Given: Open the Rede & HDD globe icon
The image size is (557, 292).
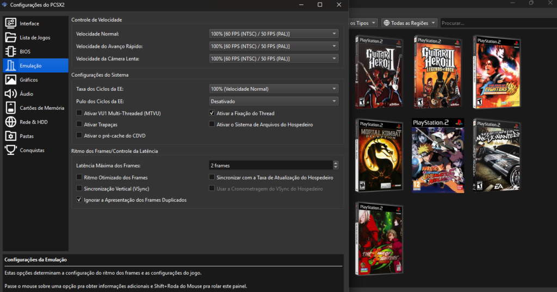Looking at the screenshot, I should (x=11, y=122).
